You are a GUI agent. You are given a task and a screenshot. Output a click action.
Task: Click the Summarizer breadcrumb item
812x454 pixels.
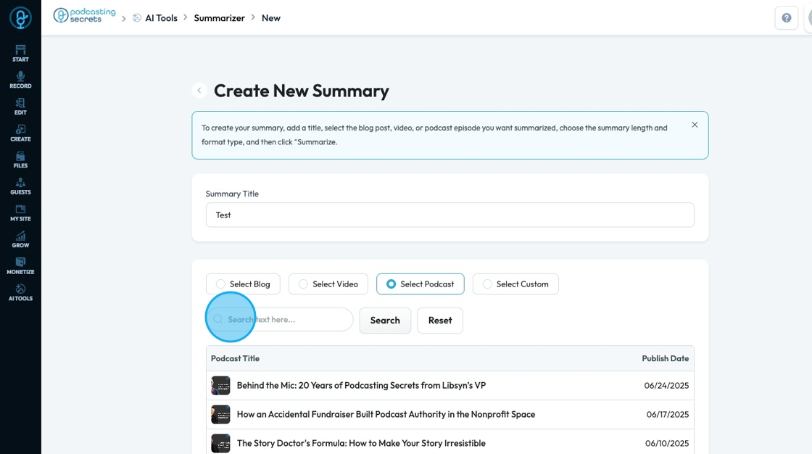219,18
